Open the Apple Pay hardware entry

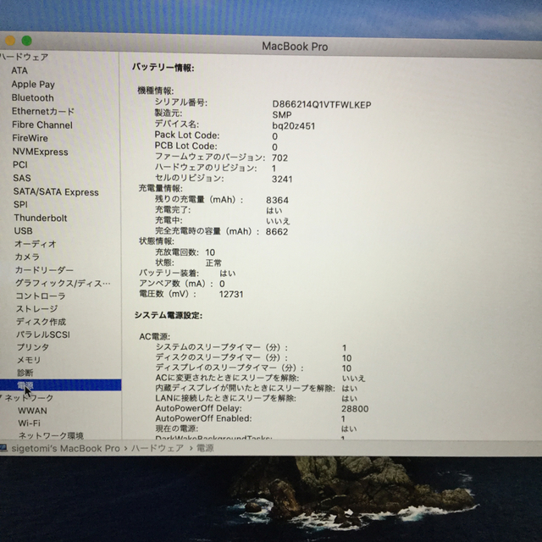point(33,85)
